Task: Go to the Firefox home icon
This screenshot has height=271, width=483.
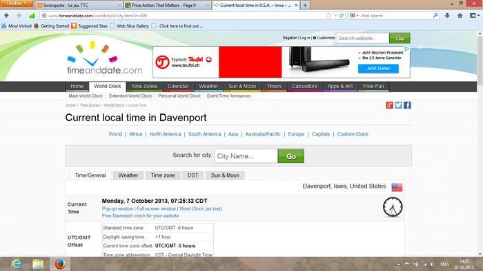Action: (x=460, y=16)
